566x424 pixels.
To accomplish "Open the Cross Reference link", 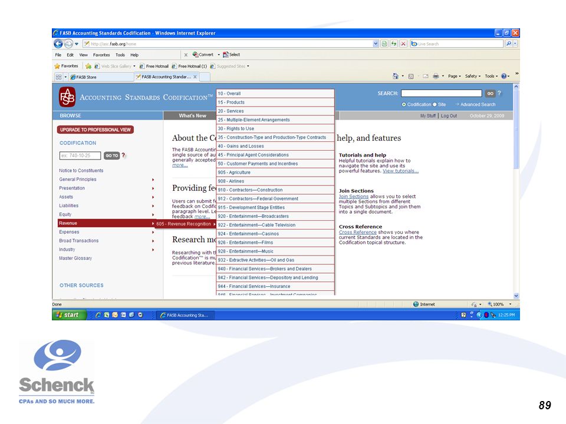I will pyautogui.click(x=357, y=232).
